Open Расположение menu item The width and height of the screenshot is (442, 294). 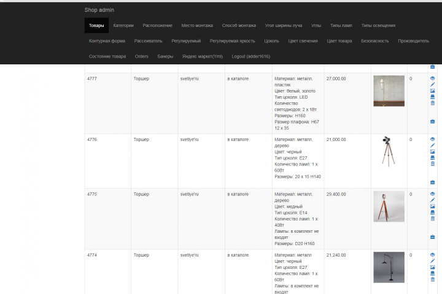[x=157, y=25]
